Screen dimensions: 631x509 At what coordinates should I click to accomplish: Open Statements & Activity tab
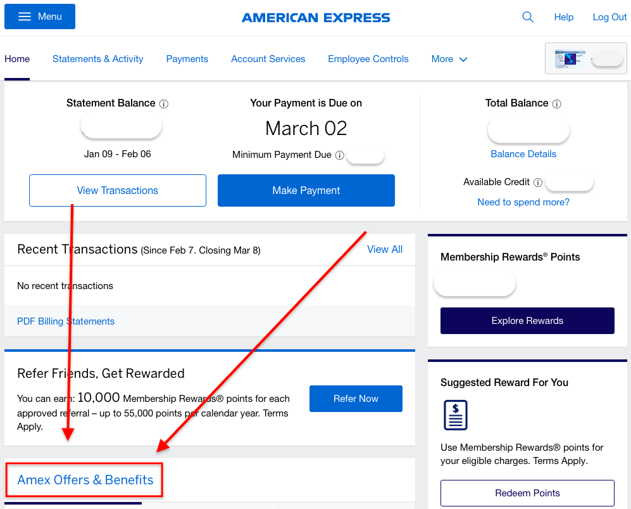[x=98, y=59]
